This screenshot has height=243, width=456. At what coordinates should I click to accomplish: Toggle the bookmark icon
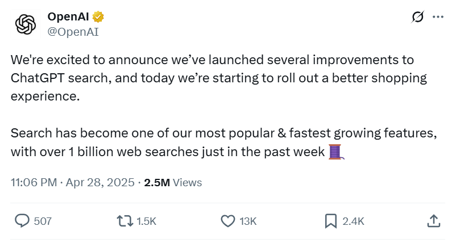pyautogui.click(x=330, y=221)
